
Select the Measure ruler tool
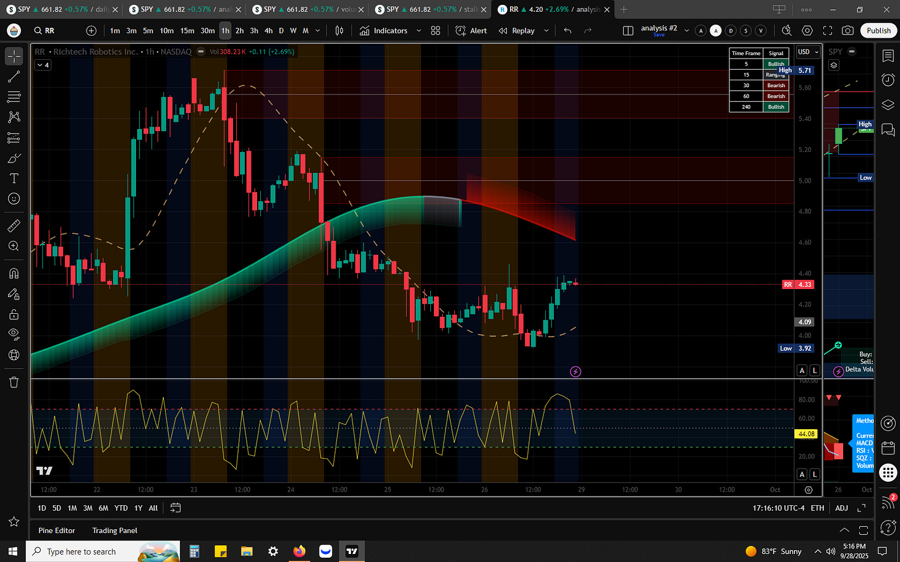click(x=14, y=226)
